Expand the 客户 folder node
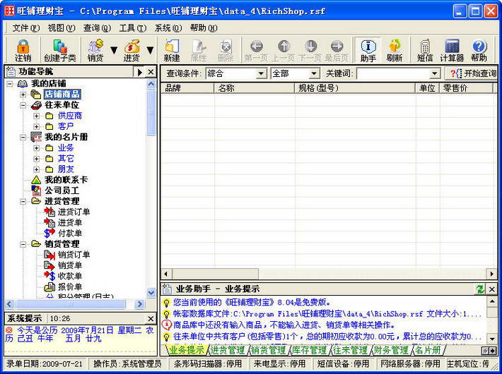 (x=36, y=126)
